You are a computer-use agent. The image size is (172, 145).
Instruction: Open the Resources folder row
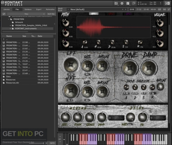[28, 80]
